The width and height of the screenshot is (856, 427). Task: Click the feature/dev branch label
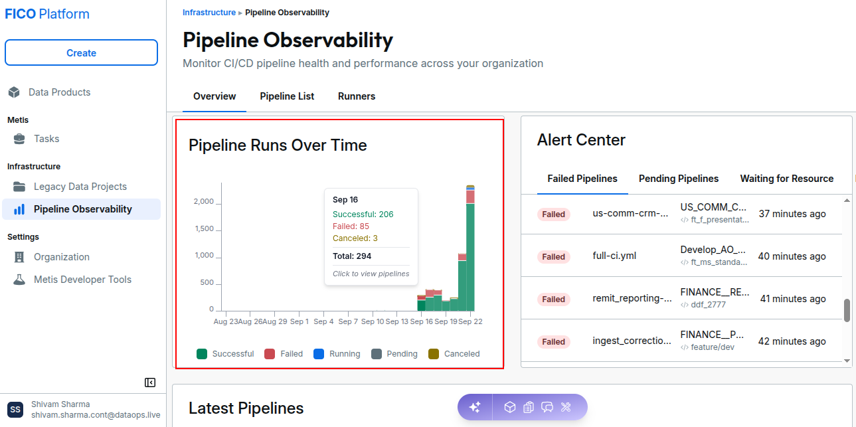click(713, 347)
